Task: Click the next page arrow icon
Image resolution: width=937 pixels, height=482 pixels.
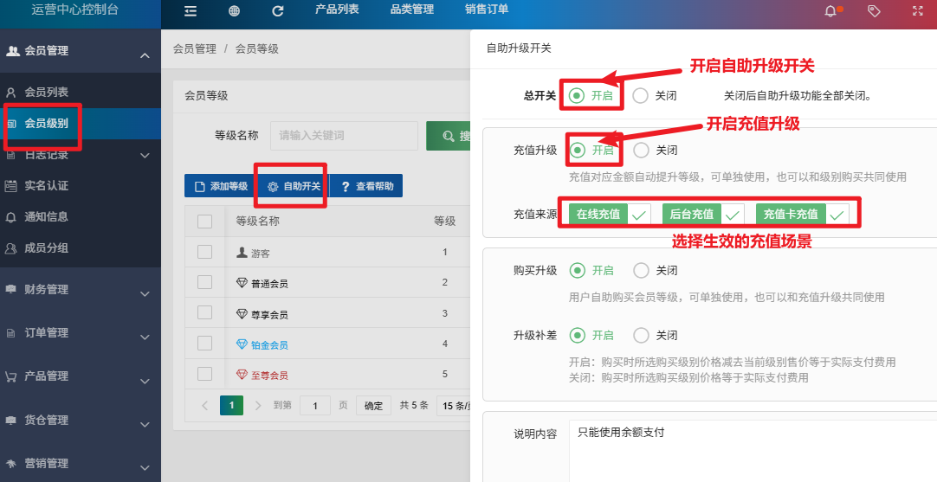Action: (x=258, y=406)
